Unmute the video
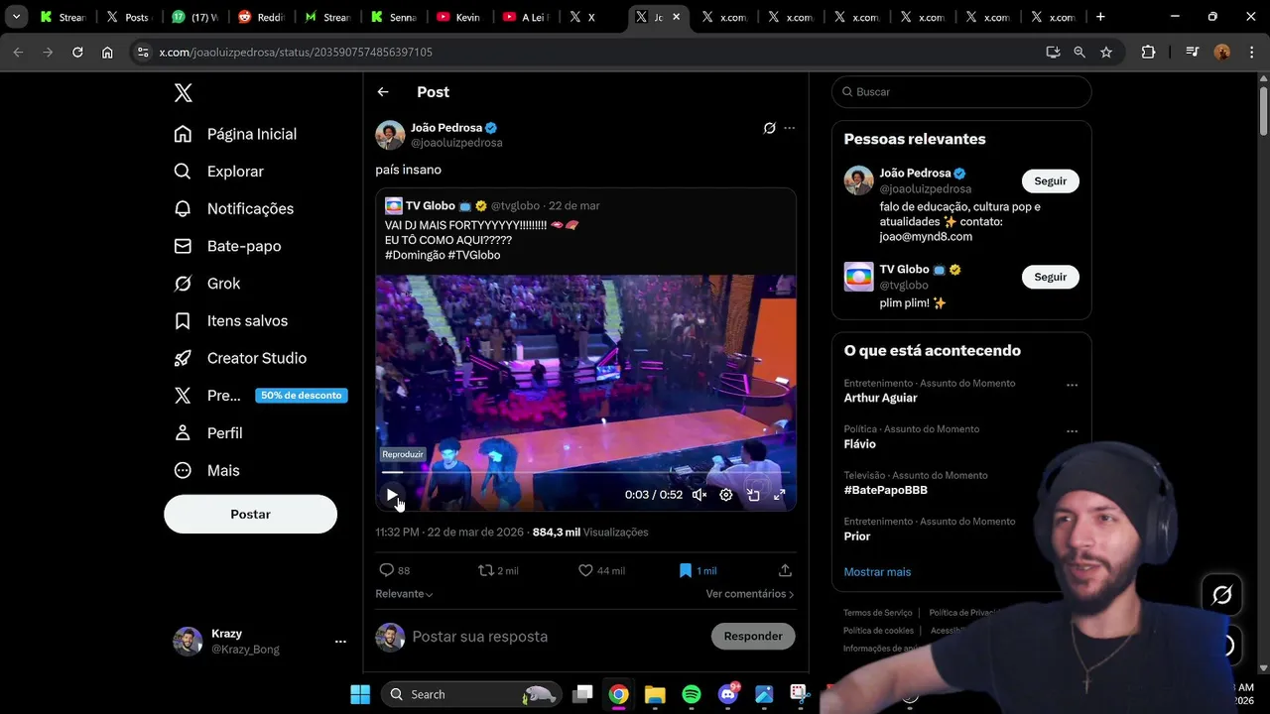 pyautogui.click(x=699, y=495)
